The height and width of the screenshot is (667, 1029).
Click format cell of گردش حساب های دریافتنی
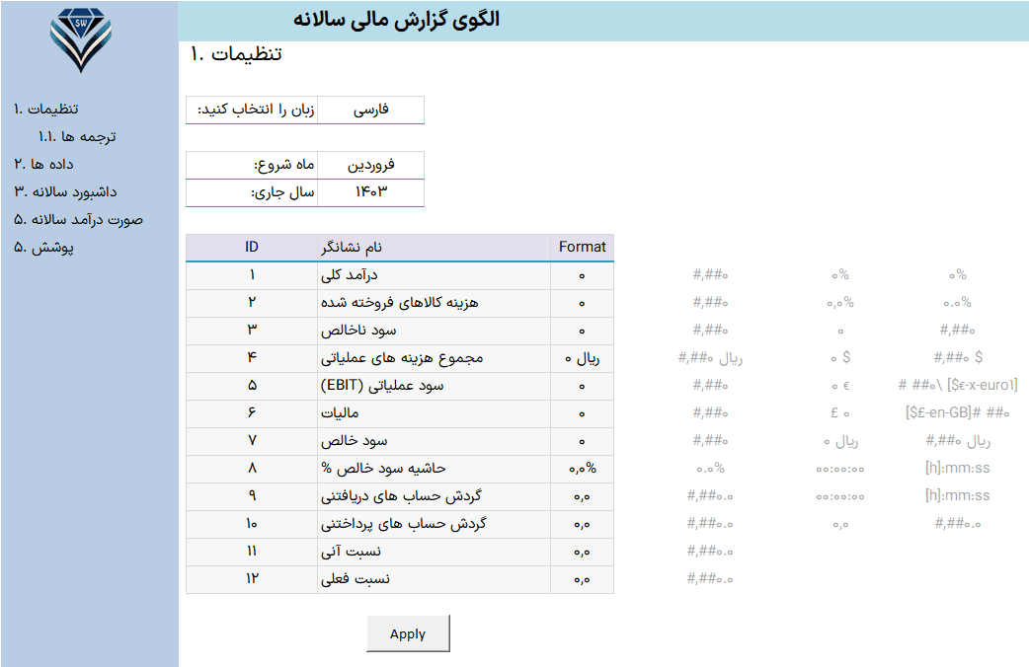582,496
